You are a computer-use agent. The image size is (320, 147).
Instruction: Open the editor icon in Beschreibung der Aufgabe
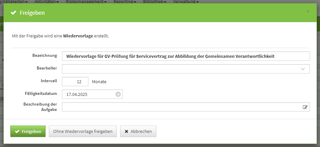(305, 107)
